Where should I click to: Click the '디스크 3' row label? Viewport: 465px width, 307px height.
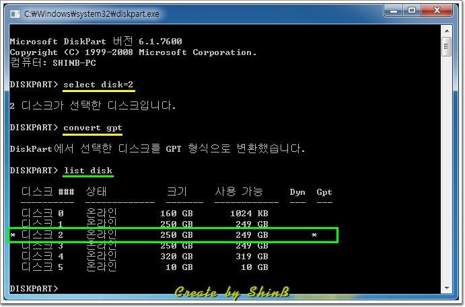(x=42, y=246)
